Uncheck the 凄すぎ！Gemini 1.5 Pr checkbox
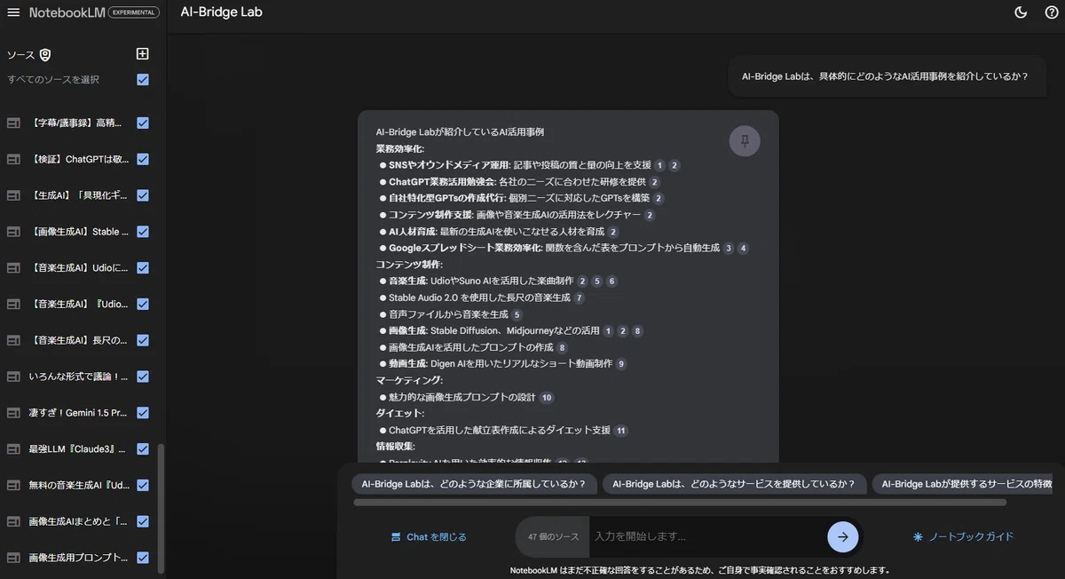1065x579 pixels. (143, 413)
